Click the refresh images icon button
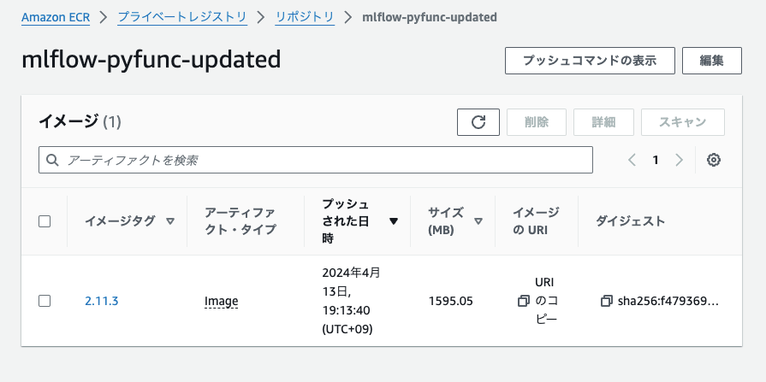The width and height of the screenshot is (766, 382). tap(478, 122)
